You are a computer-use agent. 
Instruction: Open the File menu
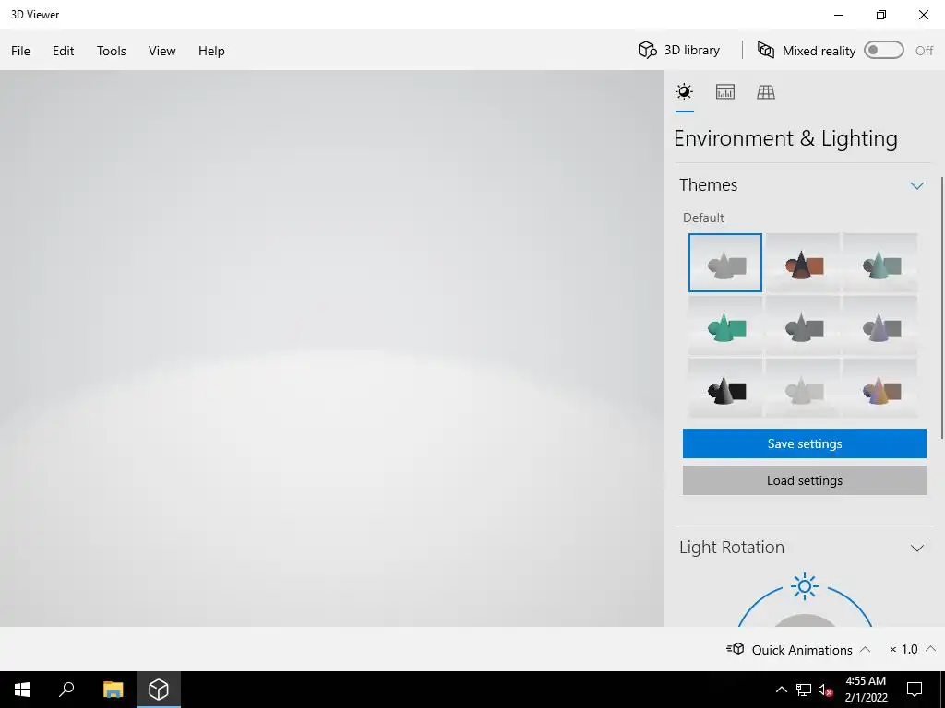click(x=20, y=51)
